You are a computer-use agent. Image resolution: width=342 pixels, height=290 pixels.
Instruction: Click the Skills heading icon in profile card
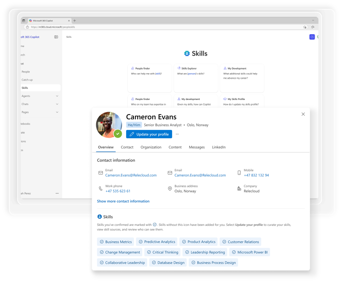100,217
